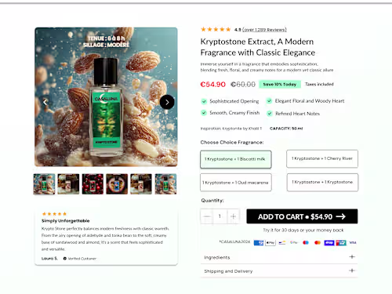Click the previous image arrow on product photo

(45, 102)
